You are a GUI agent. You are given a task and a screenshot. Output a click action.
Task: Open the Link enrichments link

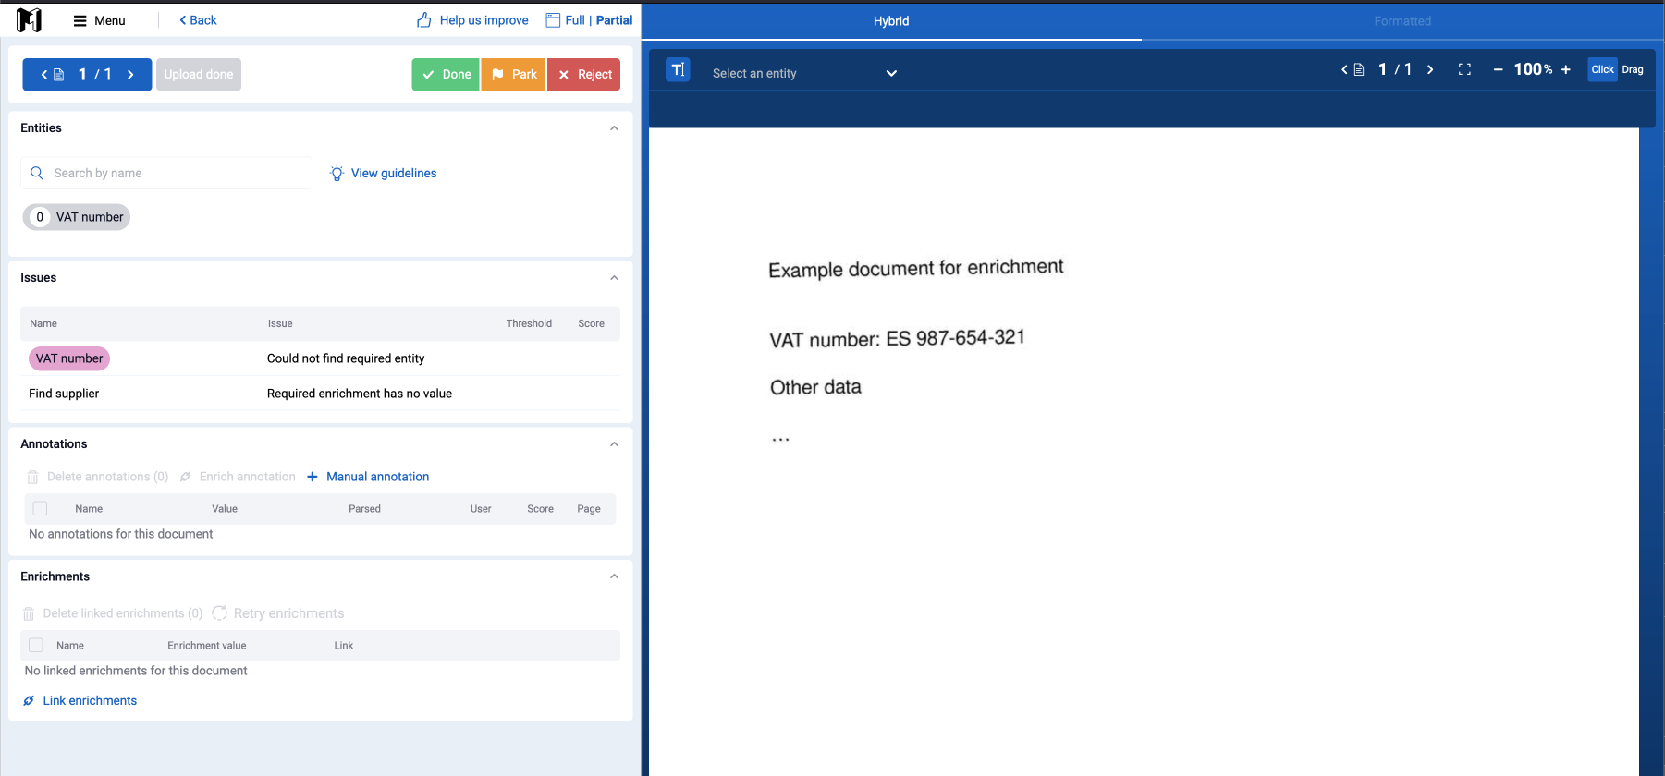(80, 701)
